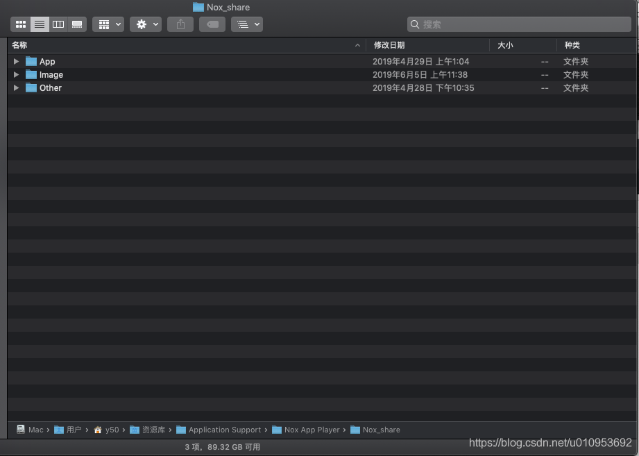The image size is (639, 456).
Task: Click the magnifier search icon
Action: click(x=415, y=24)
